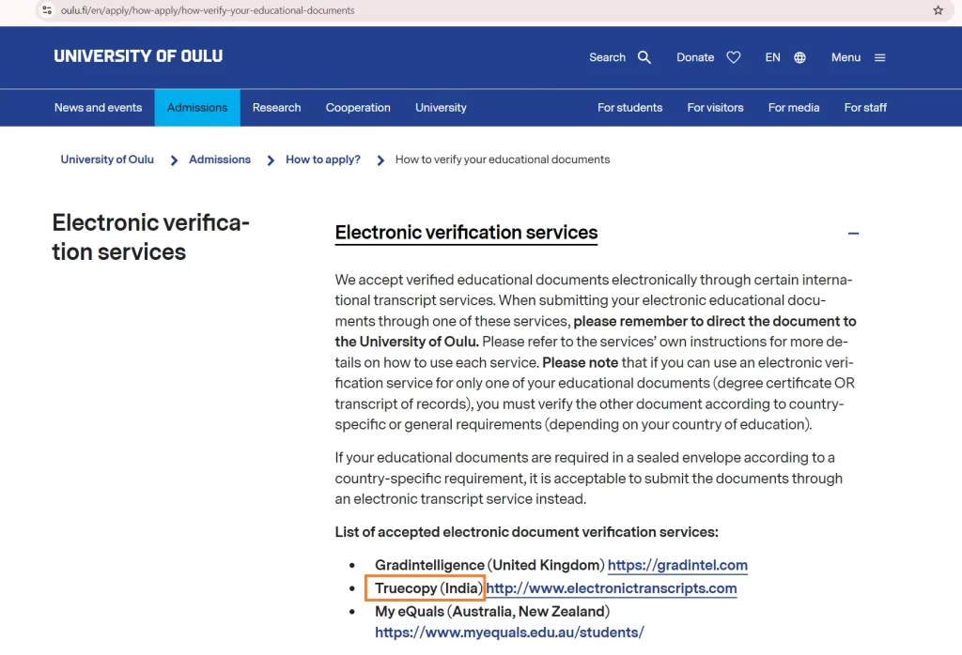
Task: Click the Electronic verification services heading
Action: point(466,233)
